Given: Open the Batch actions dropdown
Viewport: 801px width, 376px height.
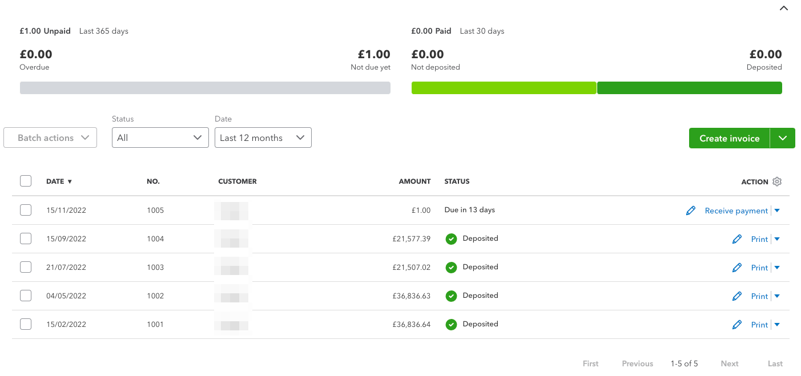Looking at the screenshot, I should (50, 138).
